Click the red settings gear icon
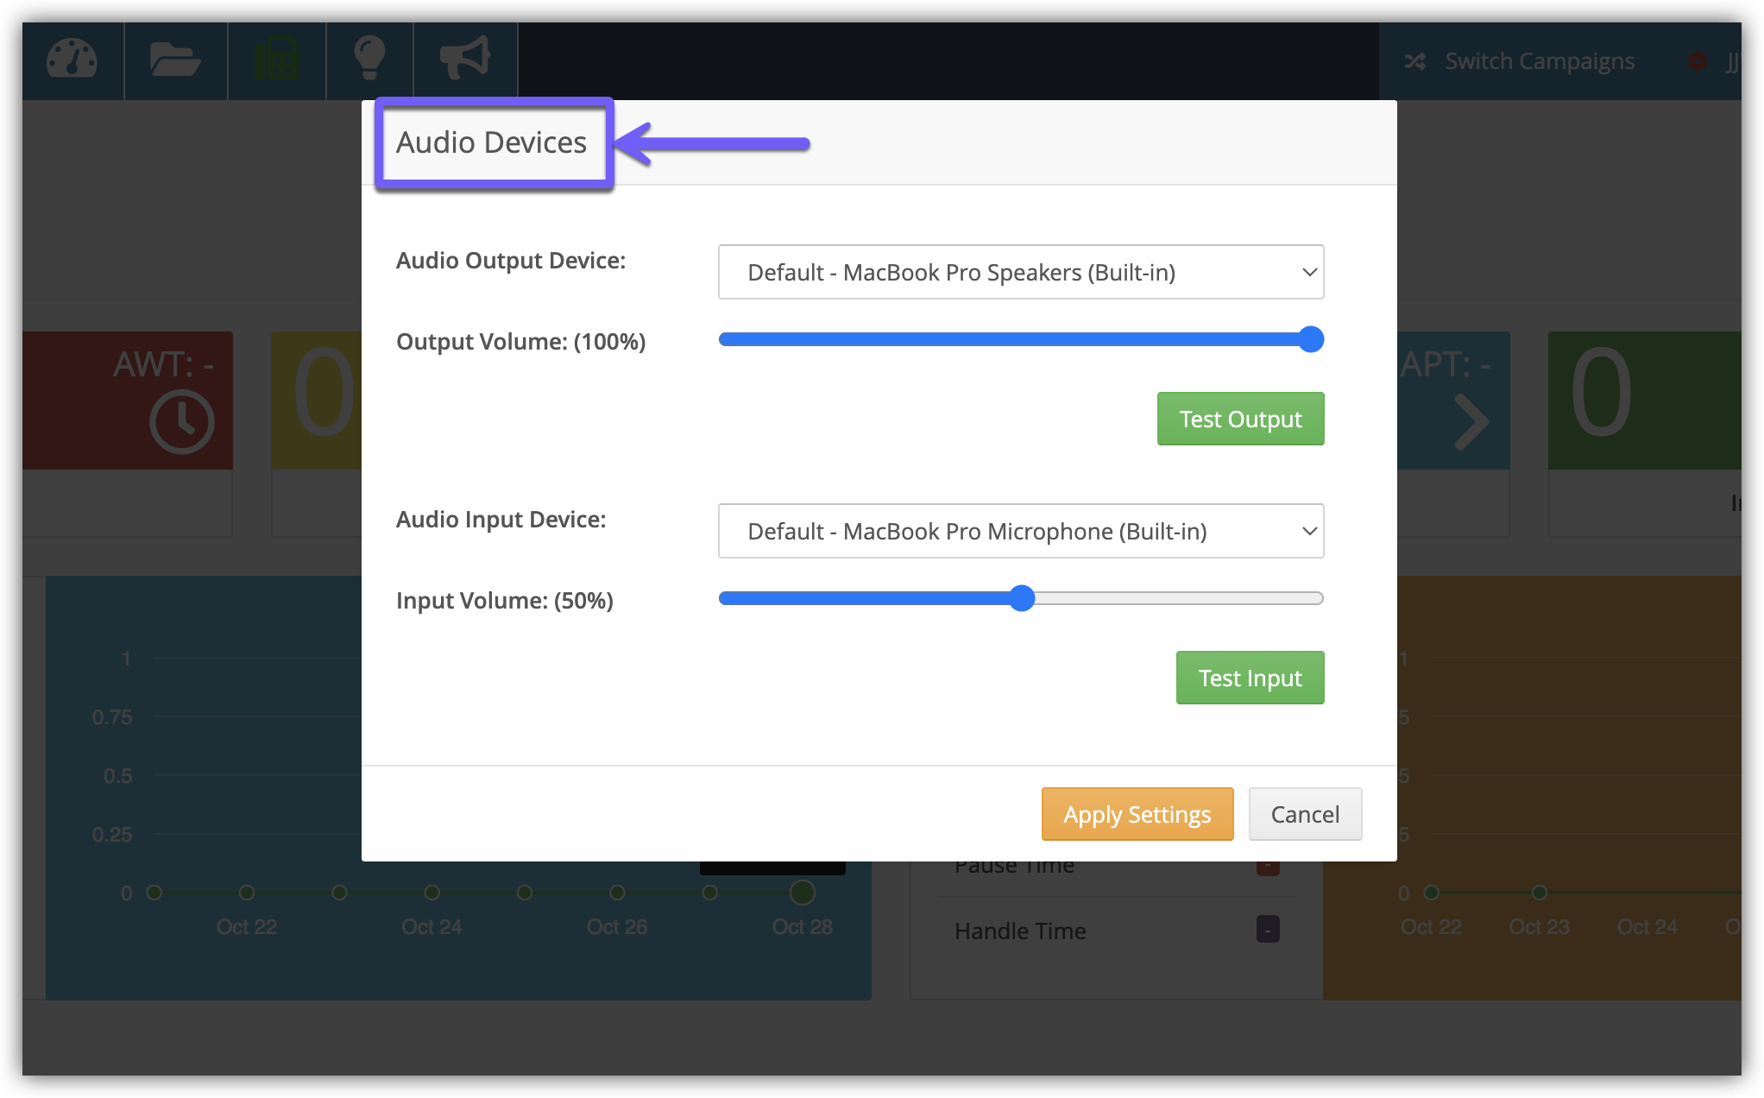Viewport: 1764px width, 1098px height. pyautogui.click(x=1698, y=60)
